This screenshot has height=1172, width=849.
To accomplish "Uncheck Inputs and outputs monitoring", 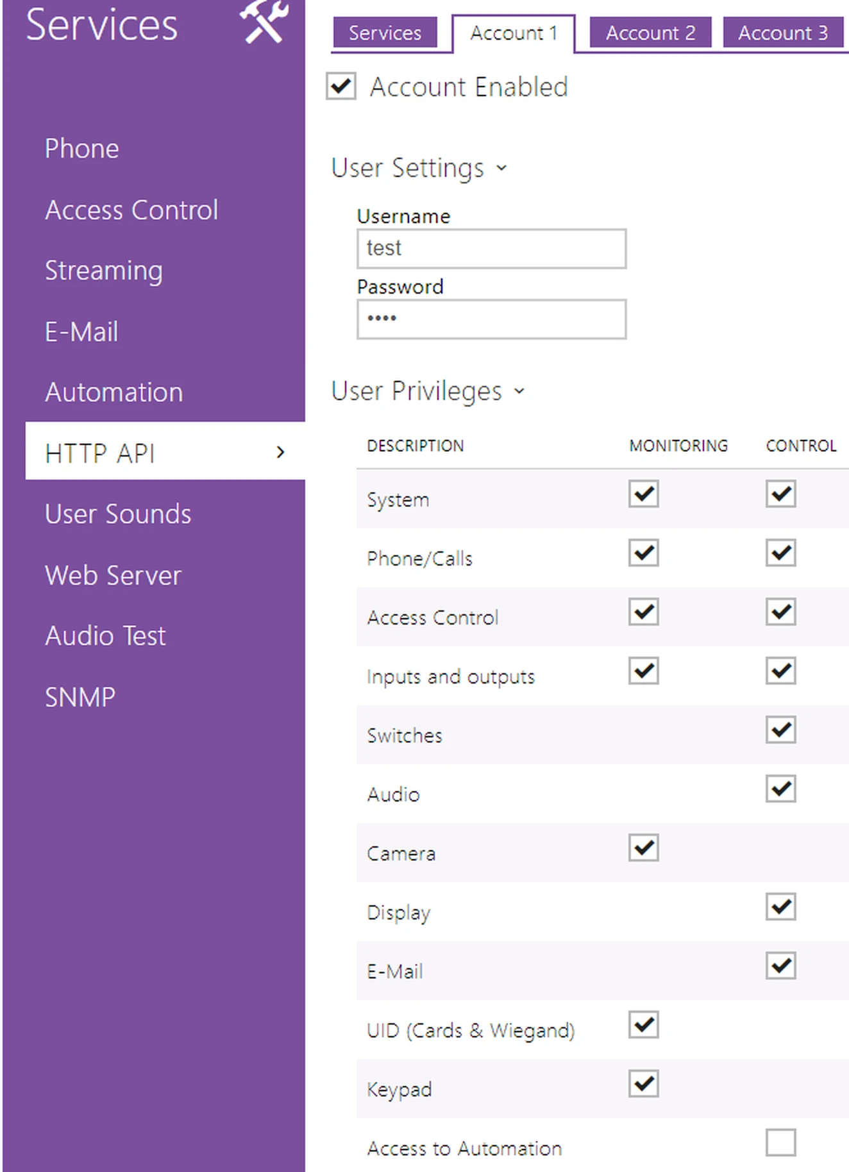I will [x=644, y=671].
